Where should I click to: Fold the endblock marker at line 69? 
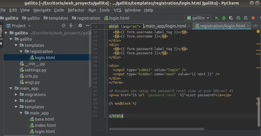(x=107, y=104)
